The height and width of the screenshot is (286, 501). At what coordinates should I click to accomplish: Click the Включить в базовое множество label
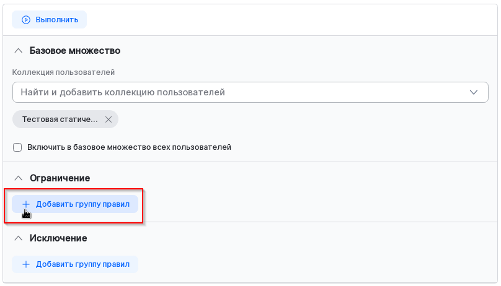pos(129,147)
